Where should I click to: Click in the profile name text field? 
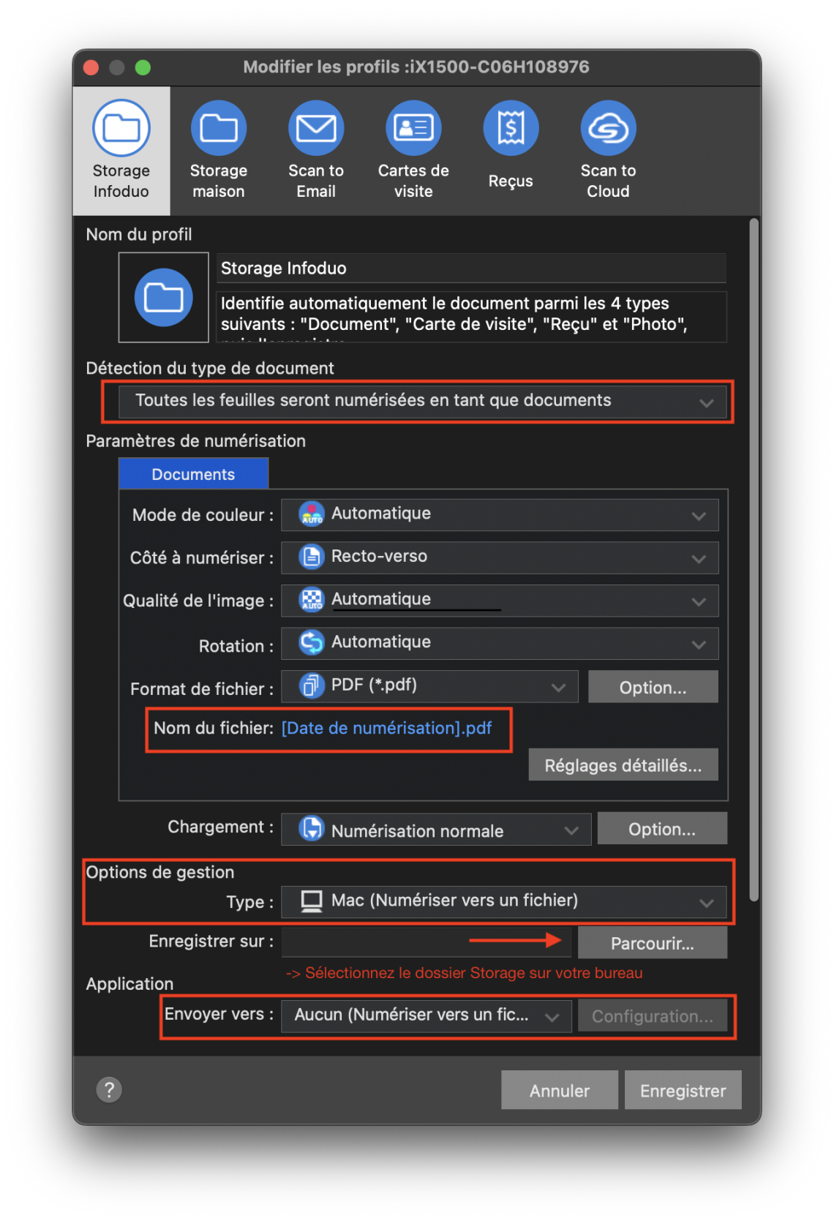coord(470,268)
